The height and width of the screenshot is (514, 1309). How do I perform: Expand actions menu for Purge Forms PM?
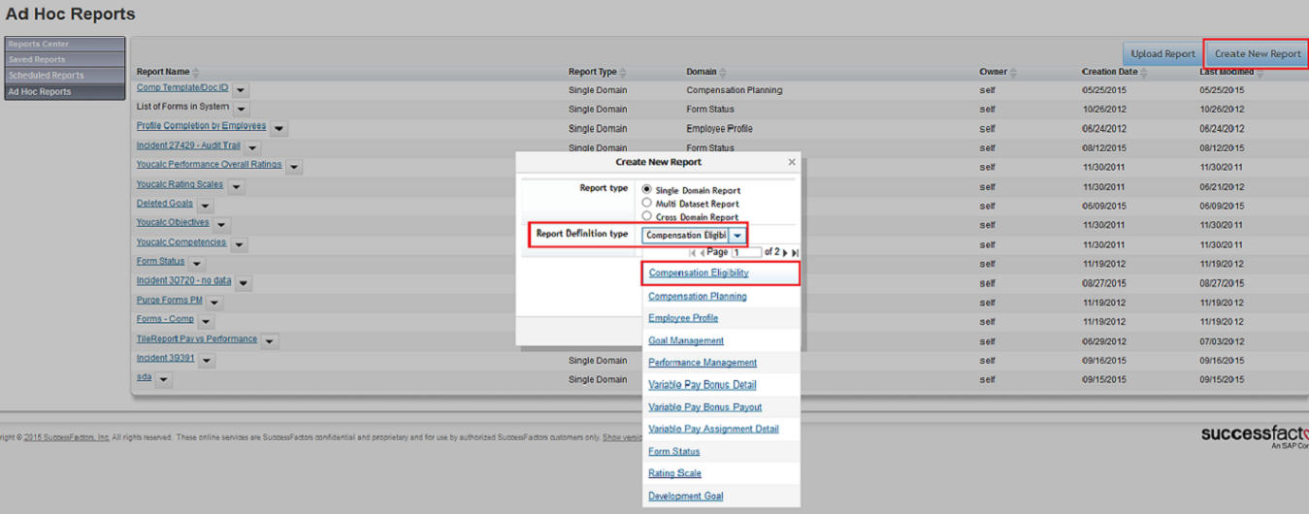(x=214, y=302)
